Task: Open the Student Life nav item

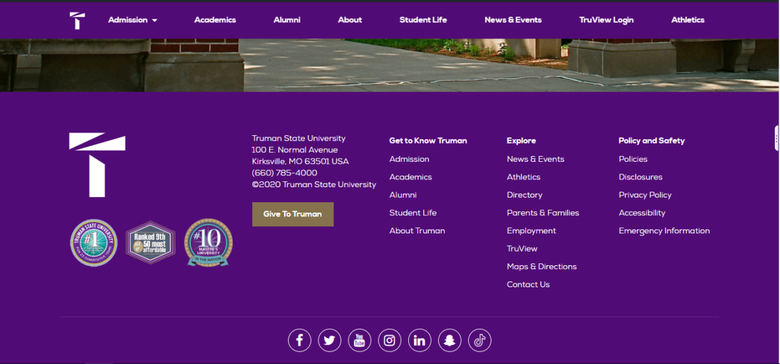Action: [x=423, y=20]
